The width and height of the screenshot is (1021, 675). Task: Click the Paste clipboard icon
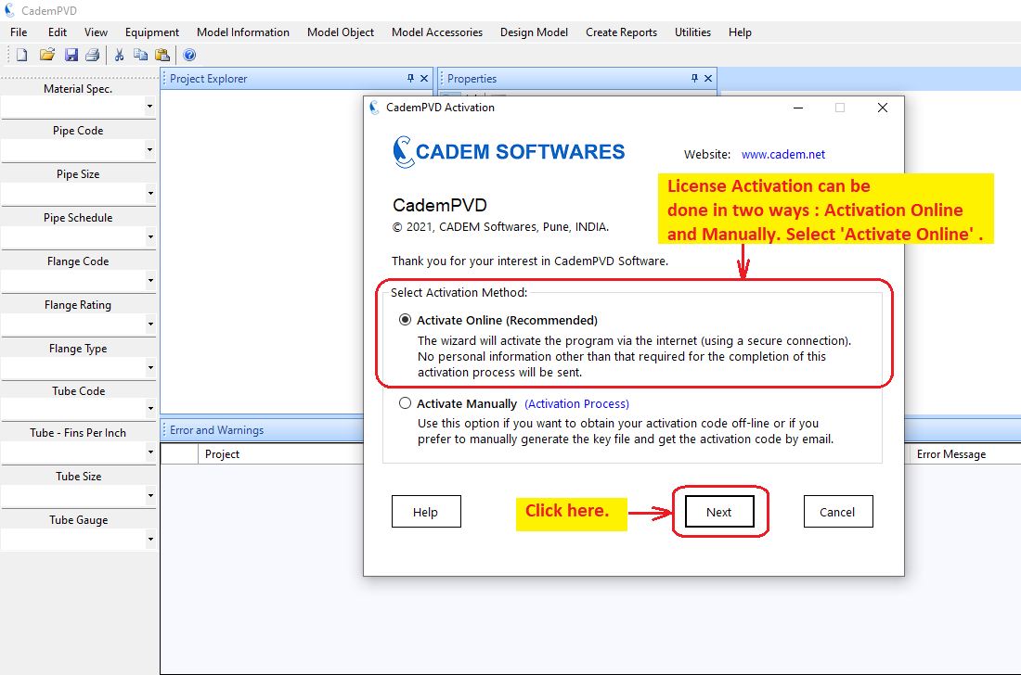(x=162, y=55)
